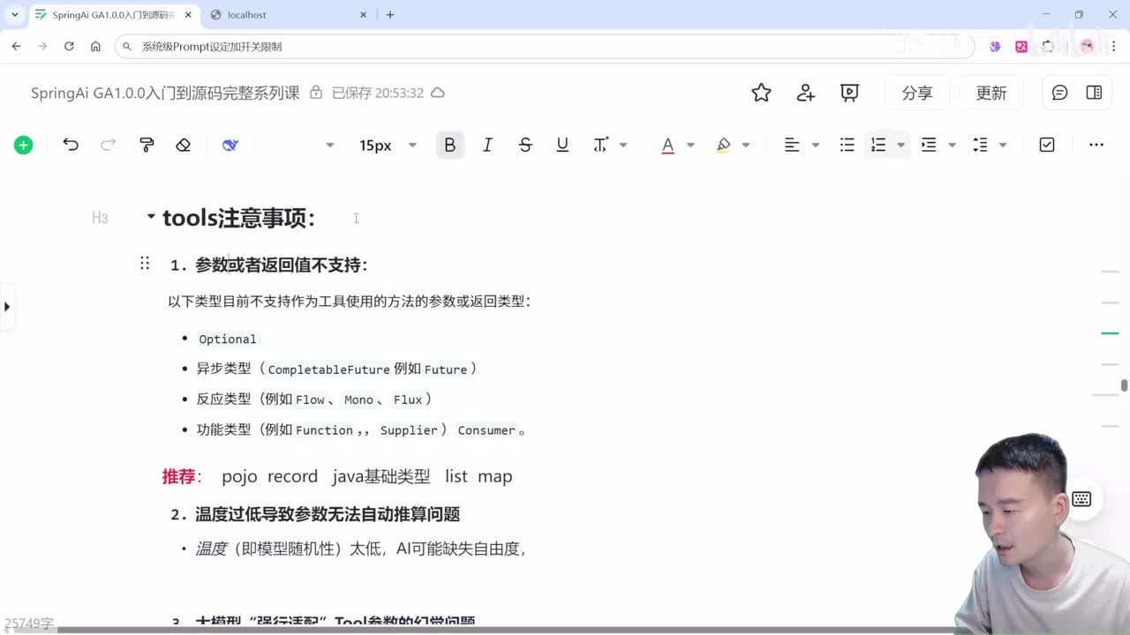Open a new browser tab
This screenshot has width=1130, height=635.
click(390, 15)
